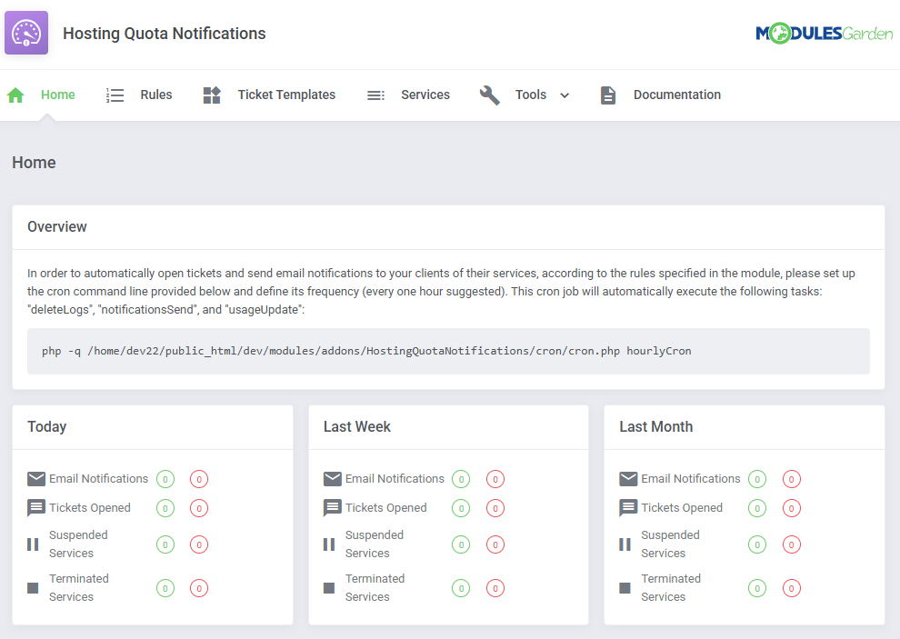Click the Terminated Services stop icon in Last Month
The image size is (900, 639).
(x=625, y=588)
